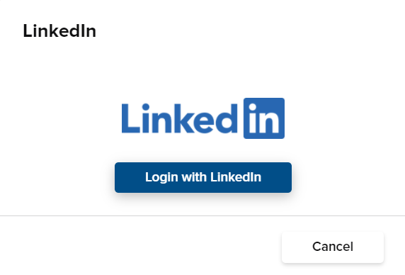This screenshot has height=275, width=405.
Task: Click the blank space between logo and title
Action: (202, 67)
